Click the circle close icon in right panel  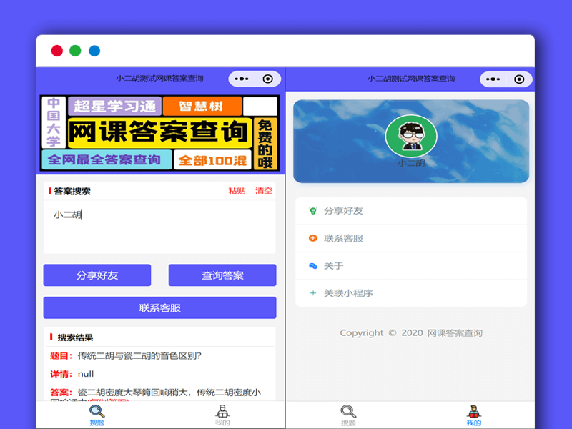pos(519,79)
